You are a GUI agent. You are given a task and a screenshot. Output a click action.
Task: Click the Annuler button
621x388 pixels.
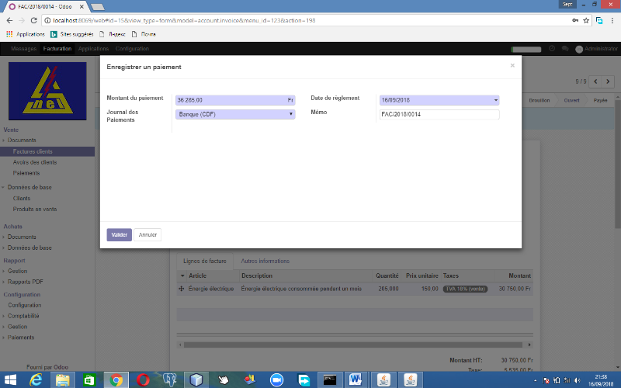coord(147,234)
